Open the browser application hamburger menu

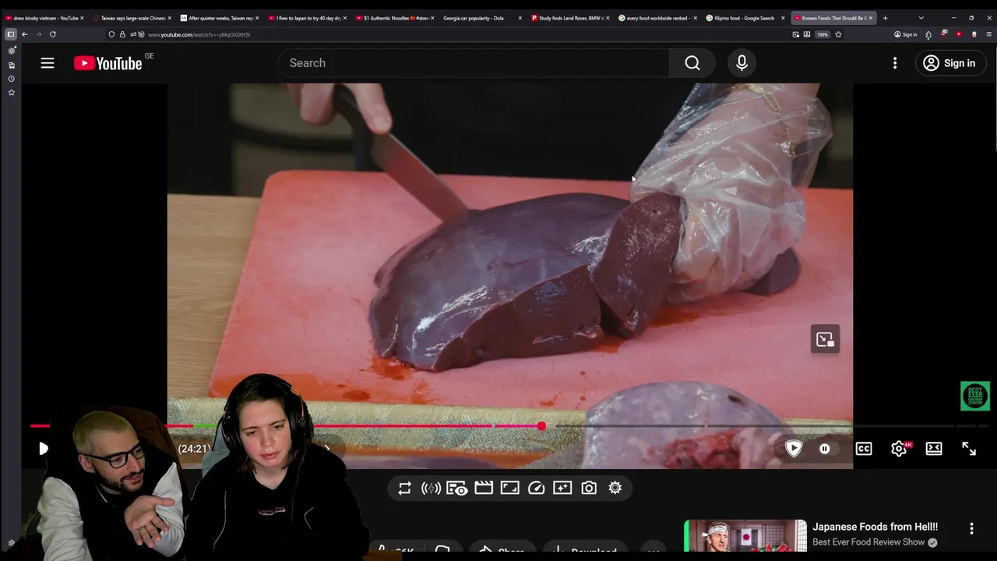click(x=989, y=34)
